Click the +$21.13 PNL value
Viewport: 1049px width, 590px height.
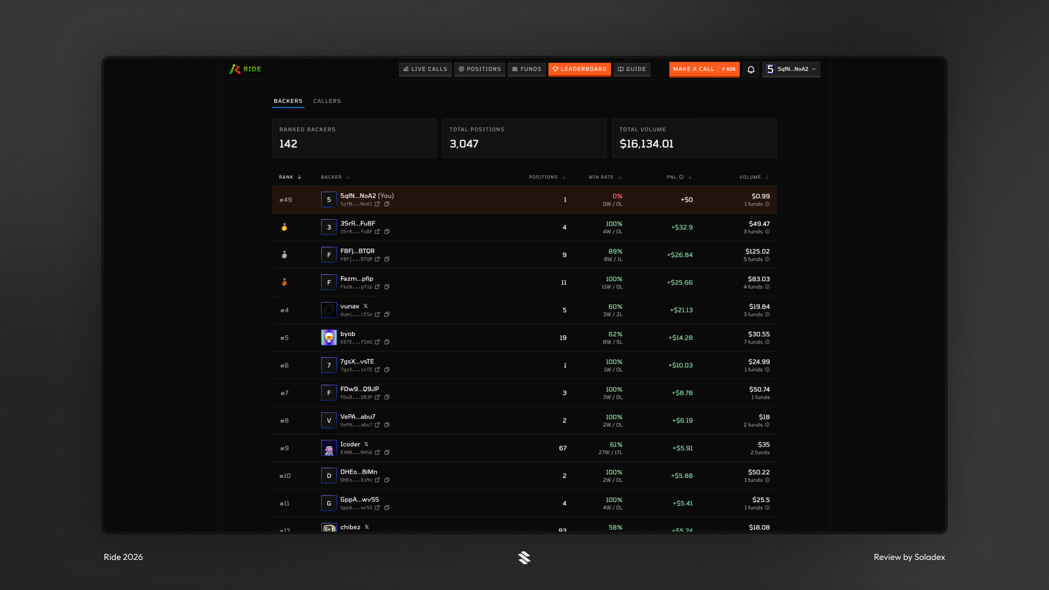(x=681, y=310)
